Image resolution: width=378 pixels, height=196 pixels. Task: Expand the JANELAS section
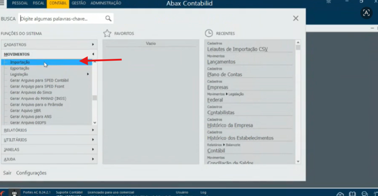click(49, 149)
